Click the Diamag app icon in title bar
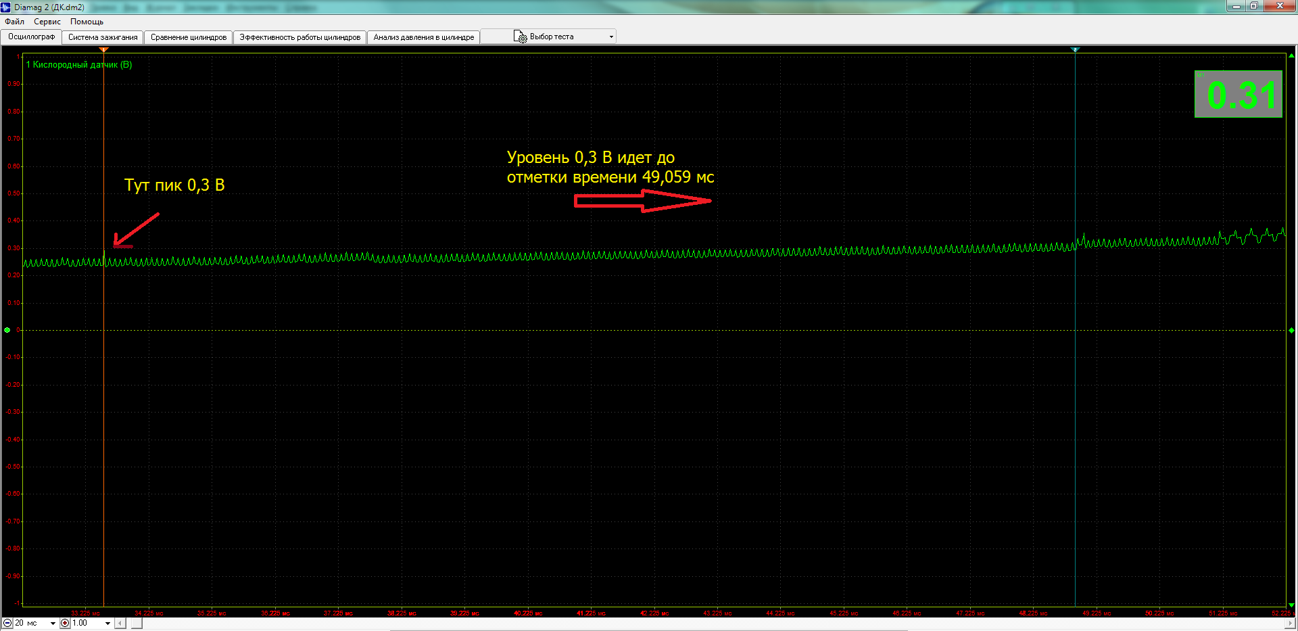Image resolution: width=1298 pixels, height=631 pixels. tap(6, 7)
